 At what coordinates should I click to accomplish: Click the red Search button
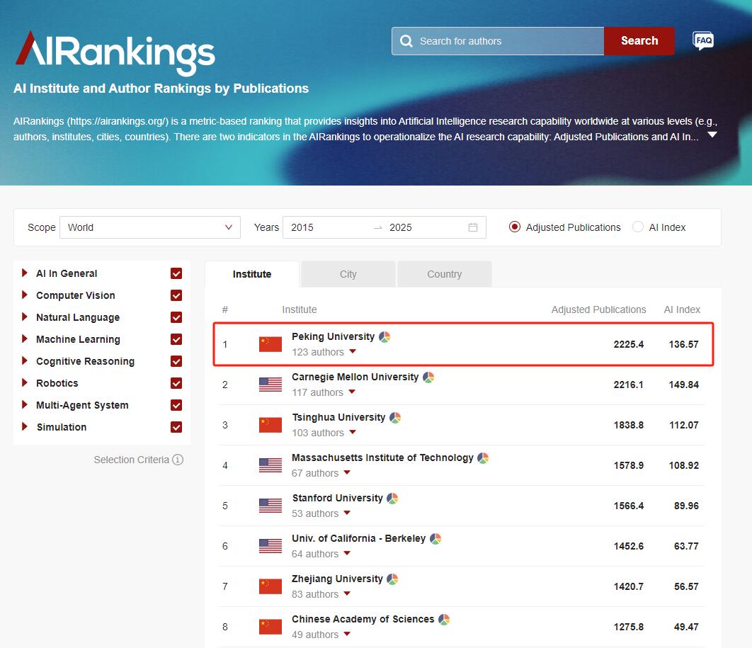[639, 41]
